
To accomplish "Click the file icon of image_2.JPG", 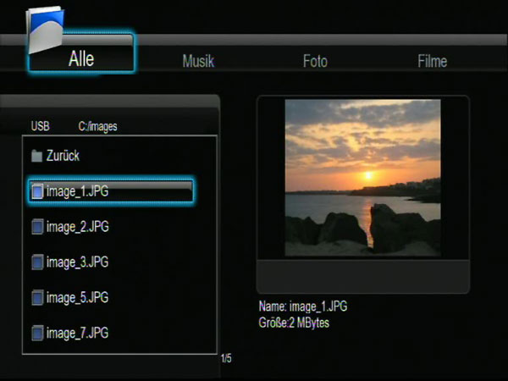I will point(37,226).
